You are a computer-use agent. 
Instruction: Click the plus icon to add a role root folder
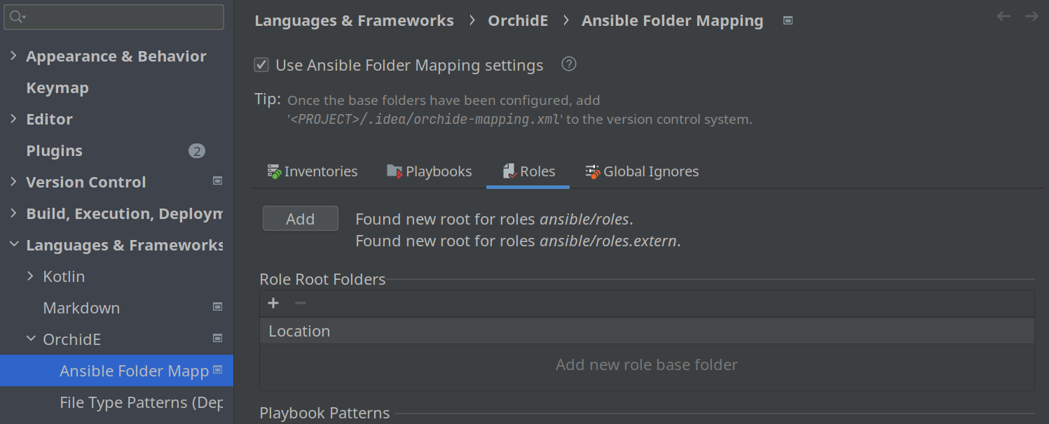click(273, 303)
